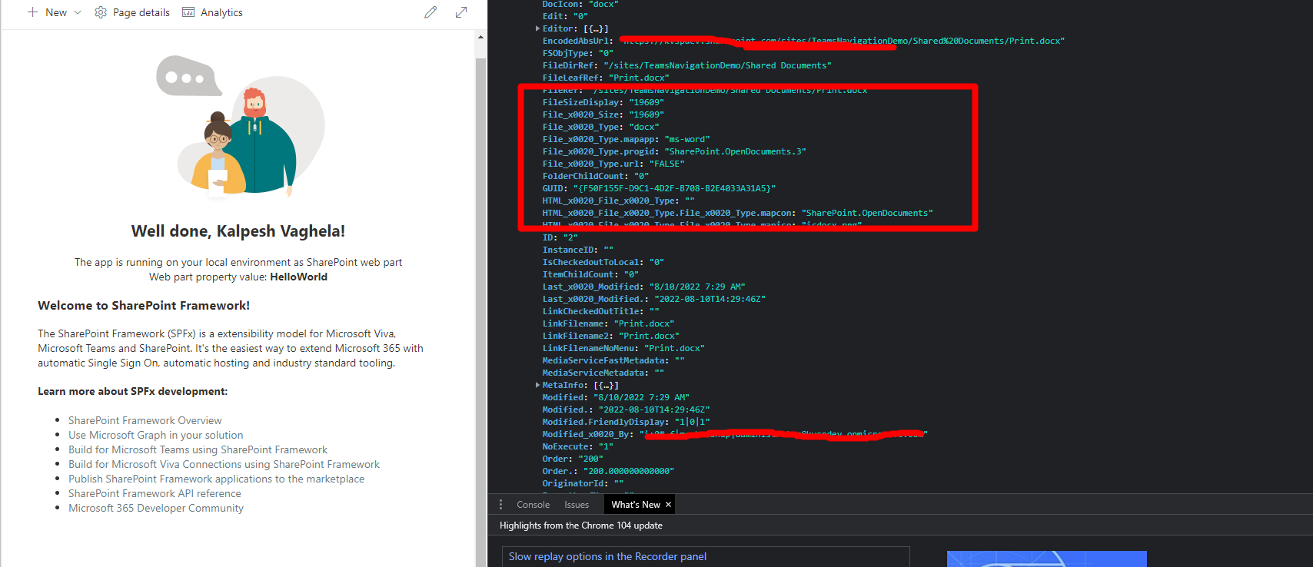
Task: Click the Analytics label
Action: pyautogui.click(x=221, y=12)
